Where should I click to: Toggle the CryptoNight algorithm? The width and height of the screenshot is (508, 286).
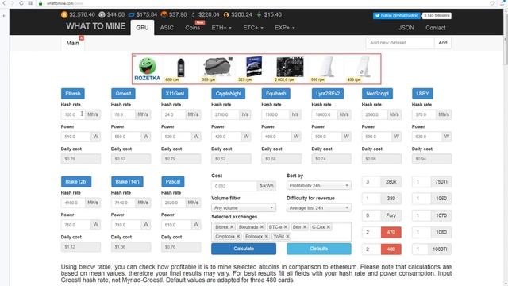point(228,94)
